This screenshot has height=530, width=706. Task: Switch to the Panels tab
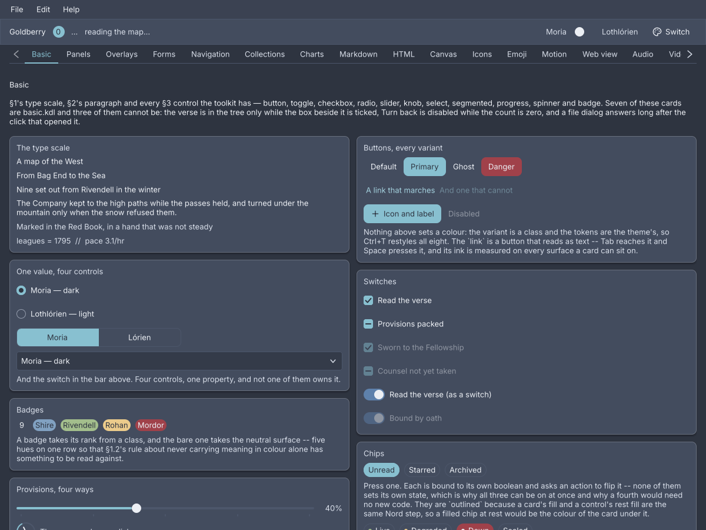click(x=78, y=54)
